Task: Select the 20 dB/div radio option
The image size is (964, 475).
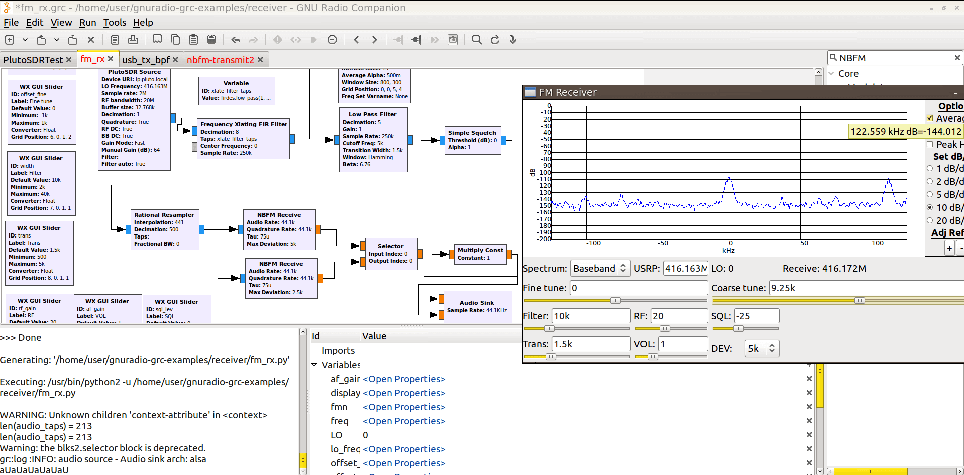Action: pos(930,220)
